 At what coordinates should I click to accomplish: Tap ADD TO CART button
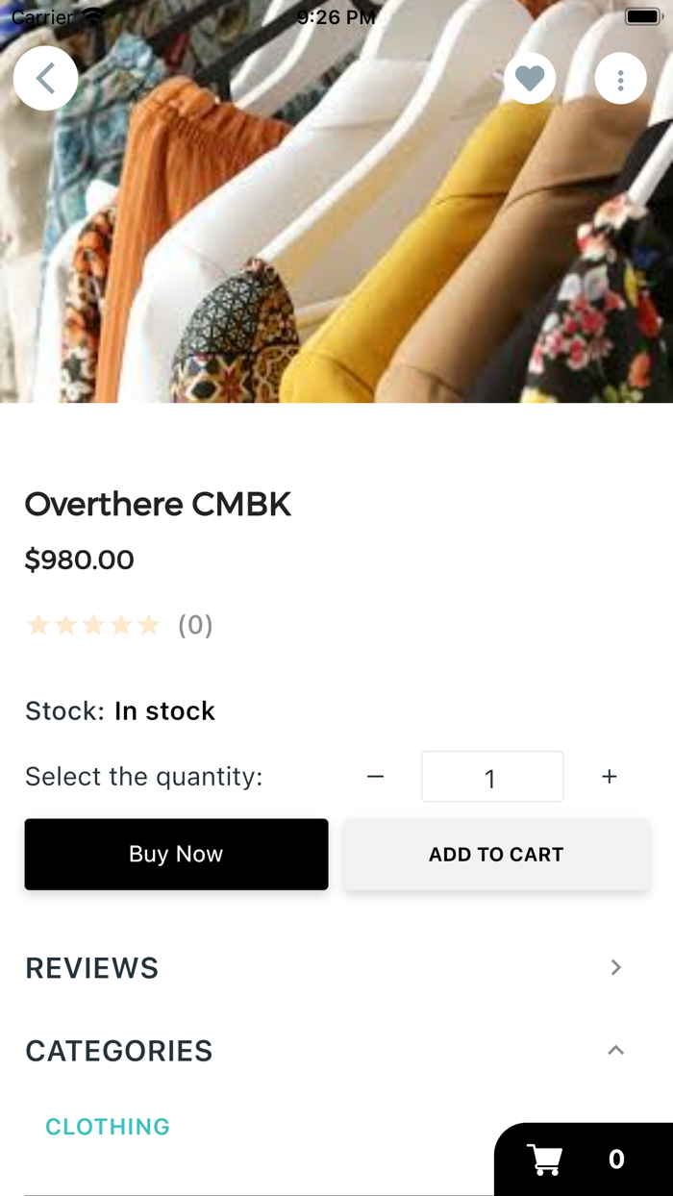(496, 855)
